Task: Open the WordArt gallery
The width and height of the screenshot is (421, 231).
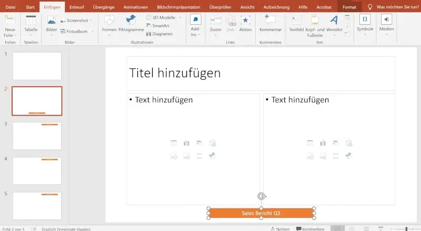Action: point(334,23)
